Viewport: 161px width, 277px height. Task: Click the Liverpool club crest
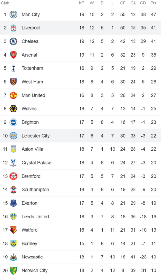pos(13,28)
